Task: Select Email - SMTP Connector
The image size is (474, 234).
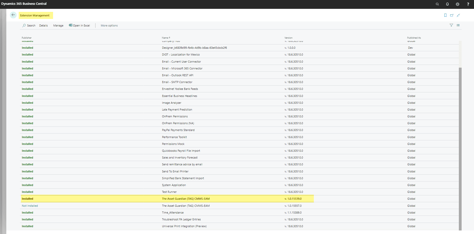Action: [177, 82]
